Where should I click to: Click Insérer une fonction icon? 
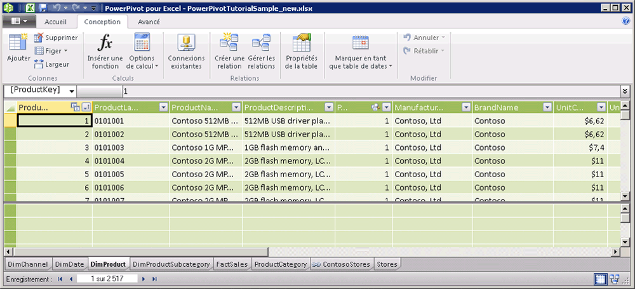click(x=105, y=43)
